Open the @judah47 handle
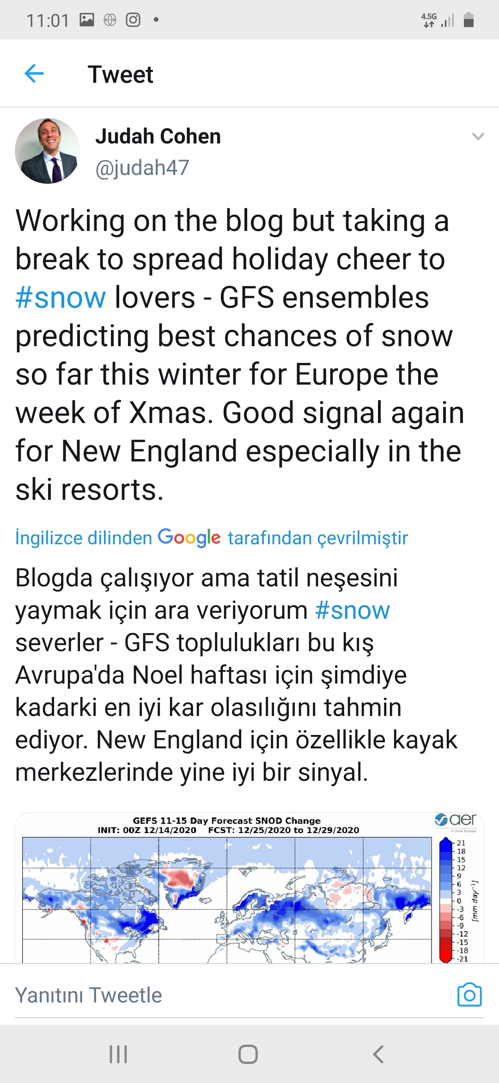 click(142, 168)
